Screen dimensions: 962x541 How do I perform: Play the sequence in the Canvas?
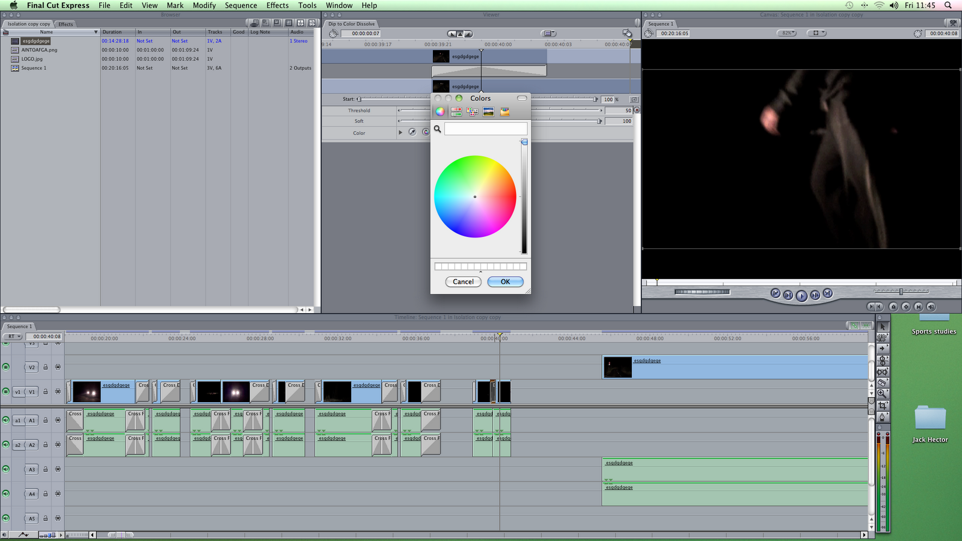coord(801,295)
